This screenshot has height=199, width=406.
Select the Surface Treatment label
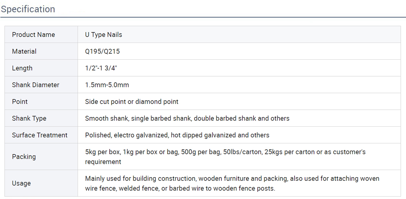[39, 135]
